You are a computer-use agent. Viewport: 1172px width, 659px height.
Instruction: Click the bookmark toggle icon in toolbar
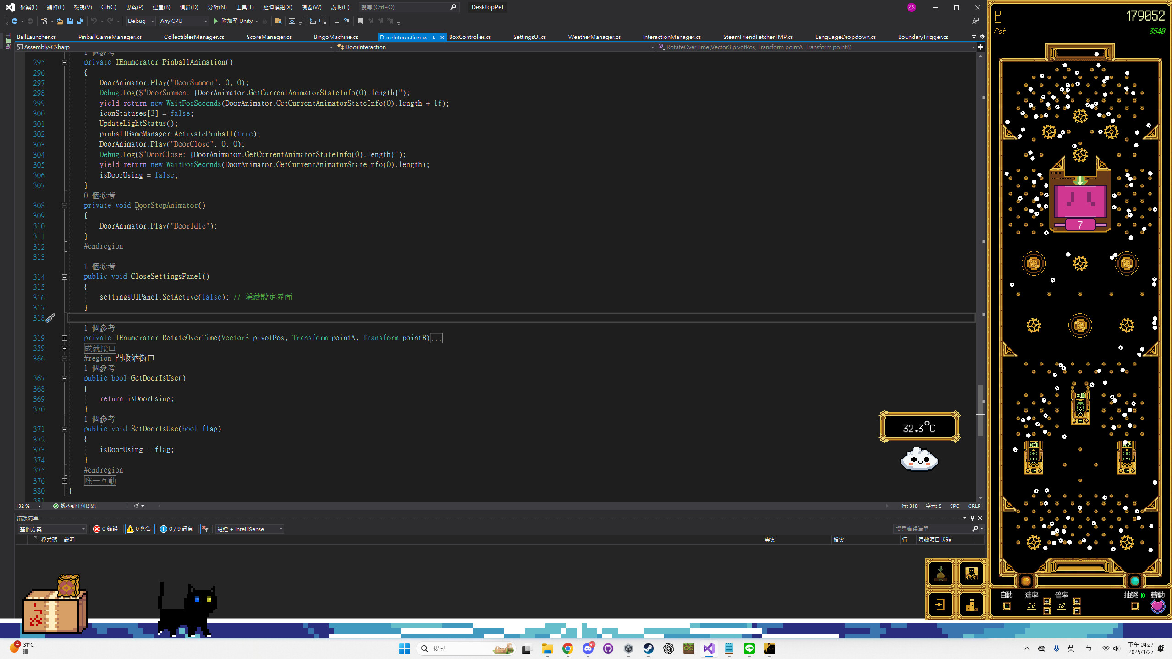[360, 21]
